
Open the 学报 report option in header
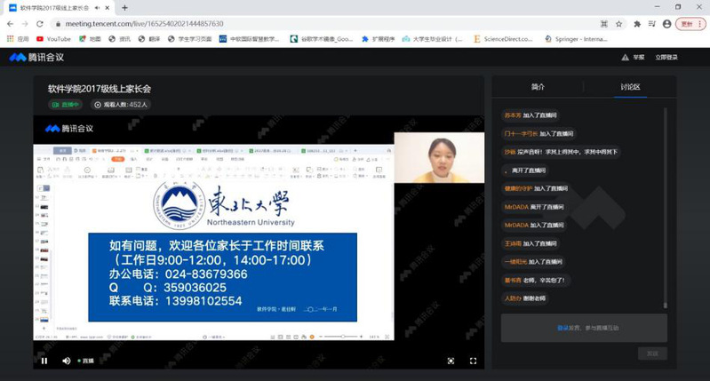634,58
